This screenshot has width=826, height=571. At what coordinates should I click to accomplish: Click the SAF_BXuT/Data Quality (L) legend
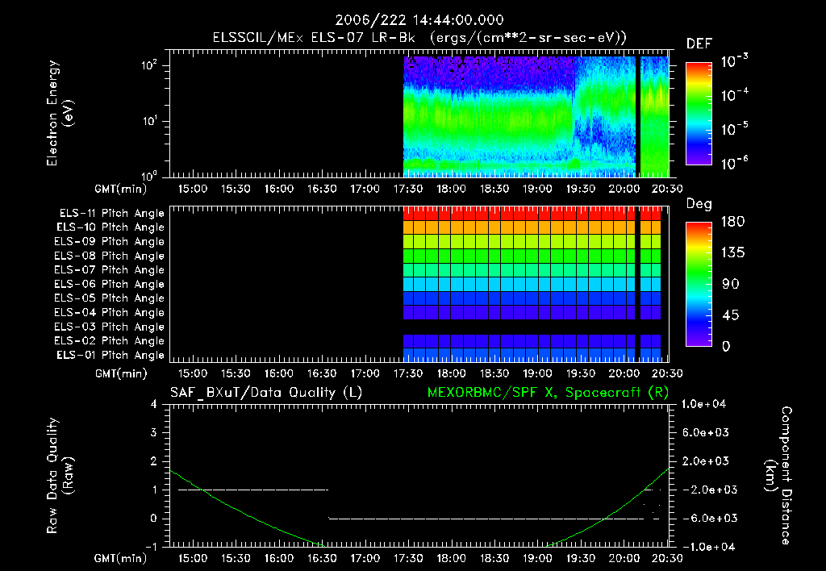[266, 393]
